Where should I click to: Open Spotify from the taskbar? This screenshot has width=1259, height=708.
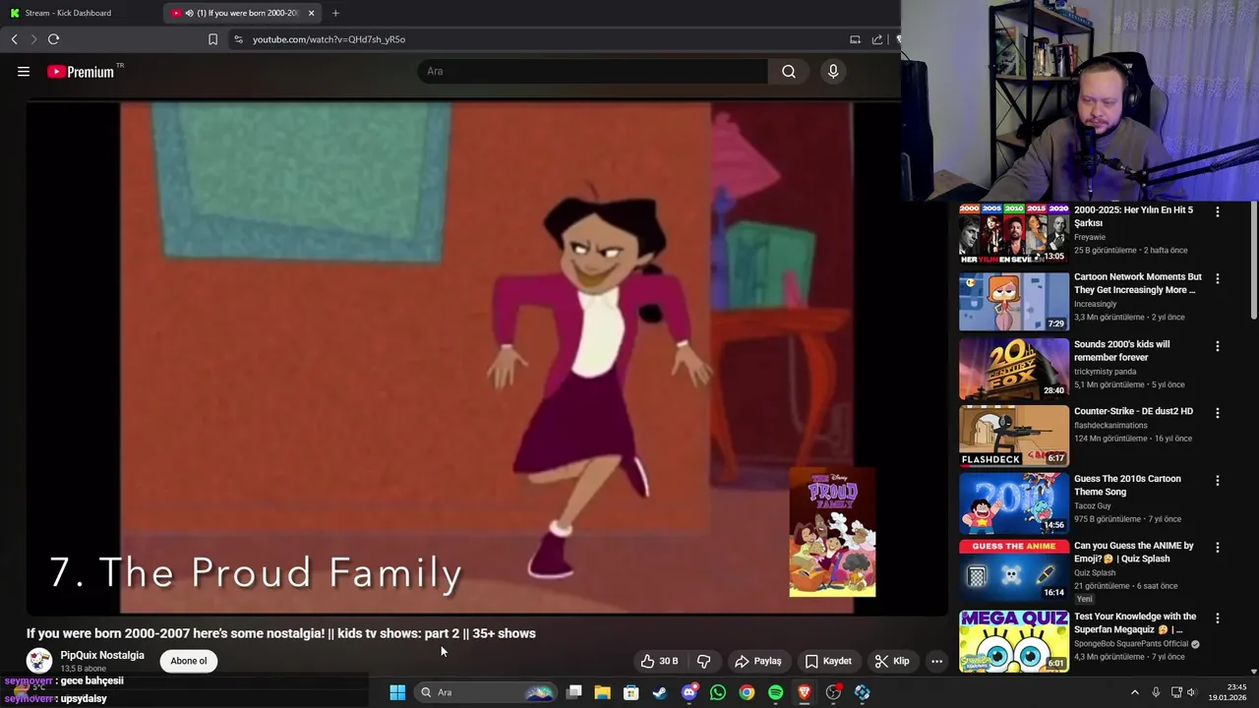(x=775, y=692)
